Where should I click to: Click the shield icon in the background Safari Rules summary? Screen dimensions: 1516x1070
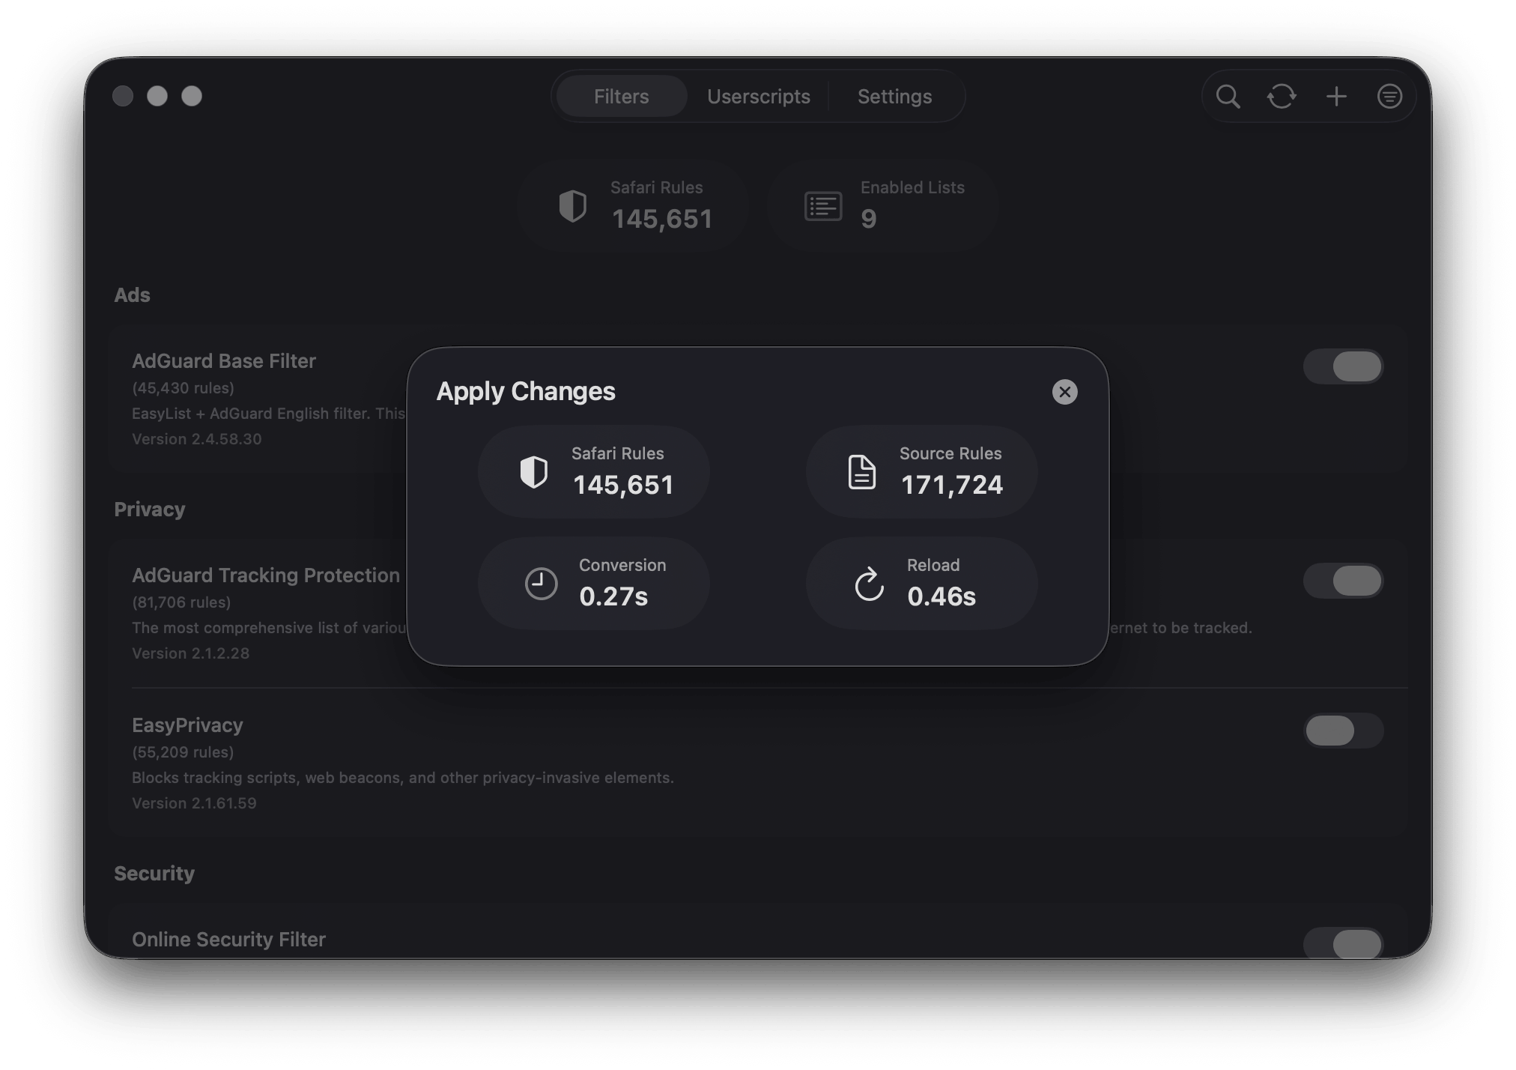pyautogui.click(x=573, y=206)
